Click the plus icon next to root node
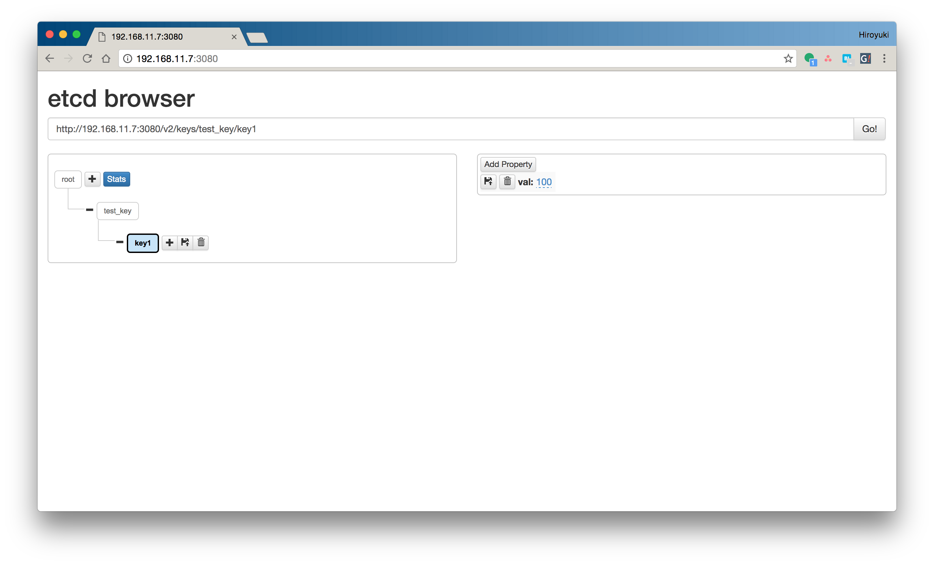934x565 pixels. click(x=92, y=178)
